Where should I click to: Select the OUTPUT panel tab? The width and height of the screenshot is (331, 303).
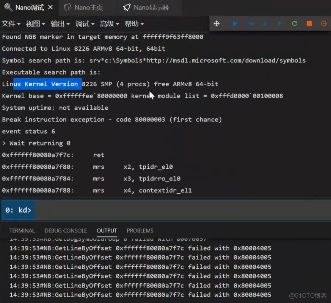click(x=107, y=231)
